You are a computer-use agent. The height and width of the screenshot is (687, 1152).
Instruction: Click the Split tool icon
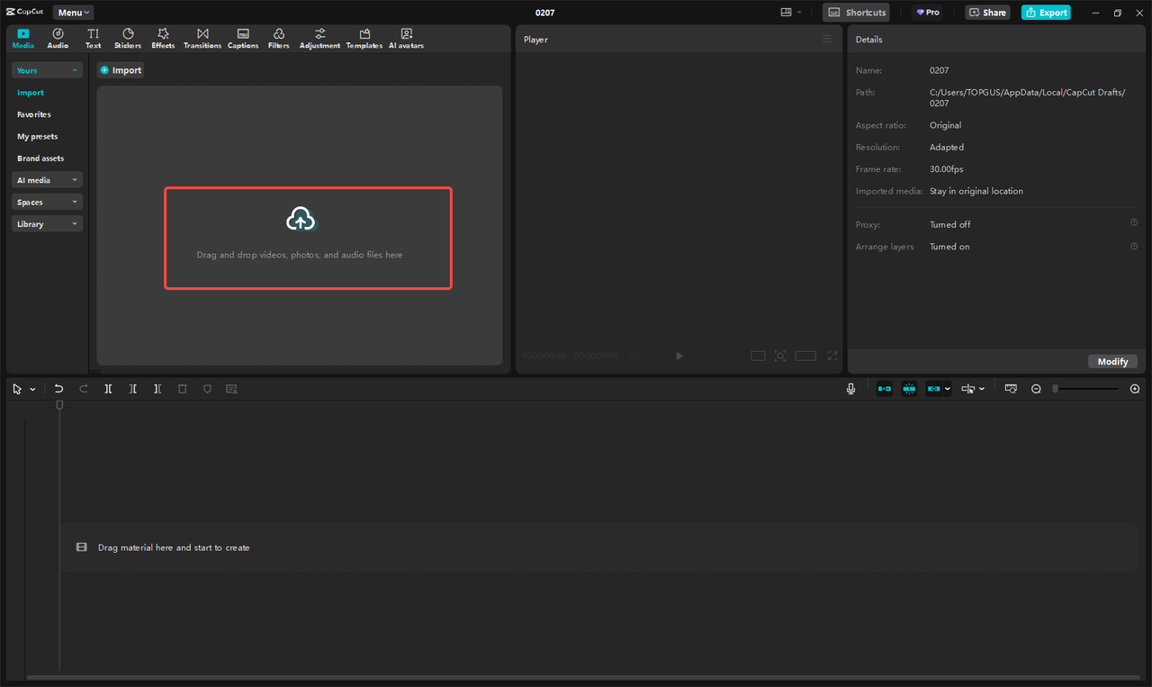tap(108, 389)
